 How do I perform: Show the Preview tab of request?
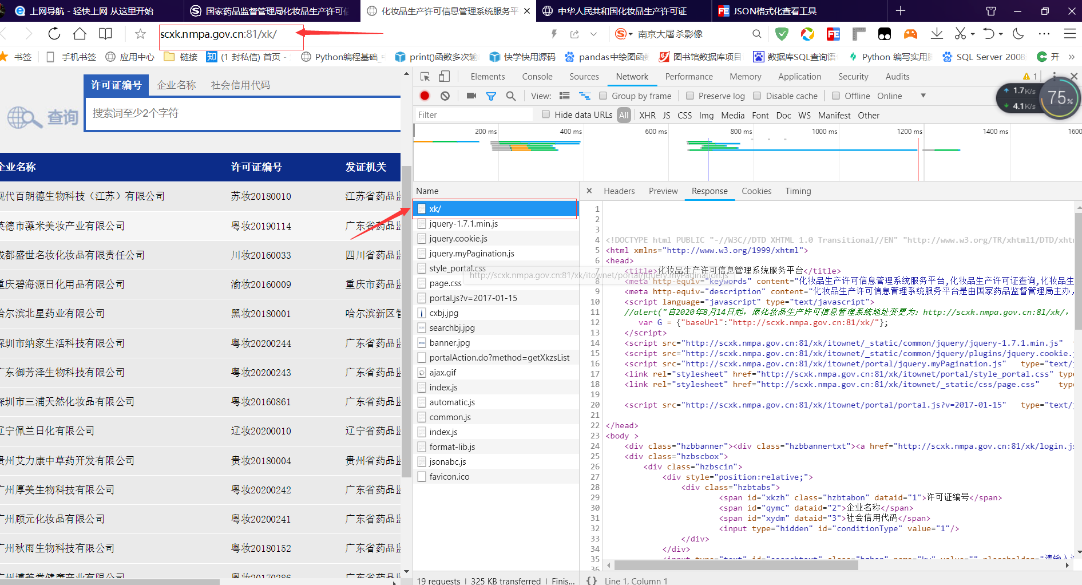(663, 191)
